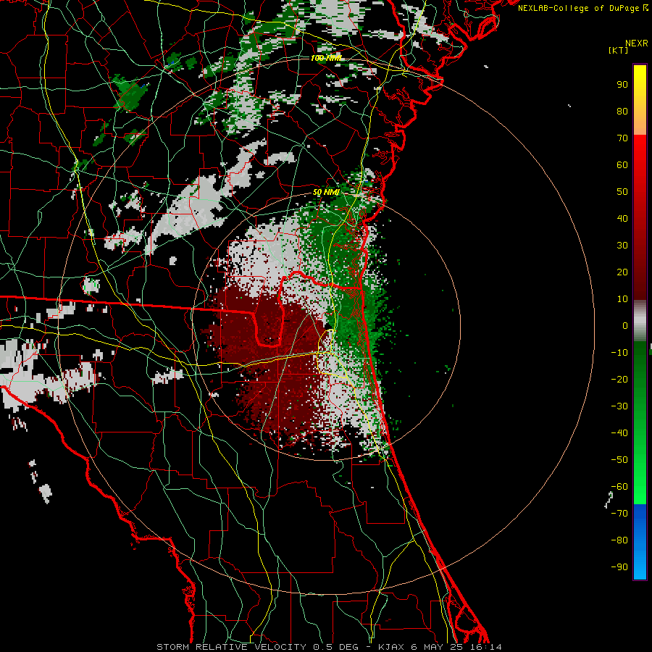Click the 60 value on the velocity scale
The image size is (652, 652).
(x=622, y=164)
